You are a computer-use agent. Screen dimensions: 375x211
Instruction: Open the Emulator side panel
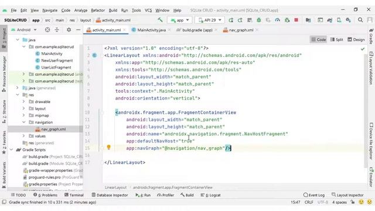371,178
